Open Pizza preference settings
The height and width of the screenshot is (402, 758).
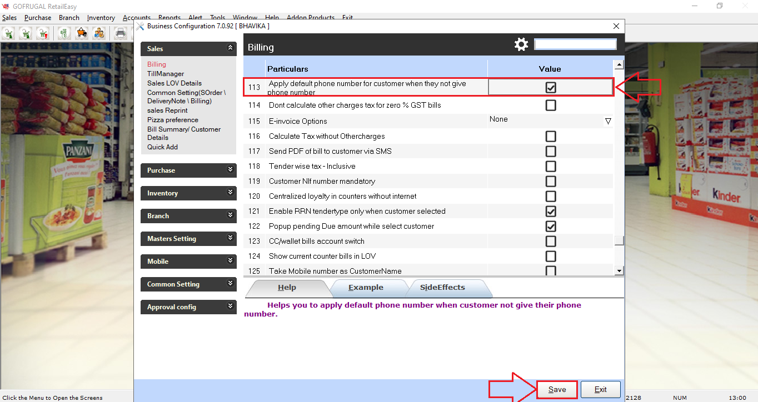pos(173,120)
